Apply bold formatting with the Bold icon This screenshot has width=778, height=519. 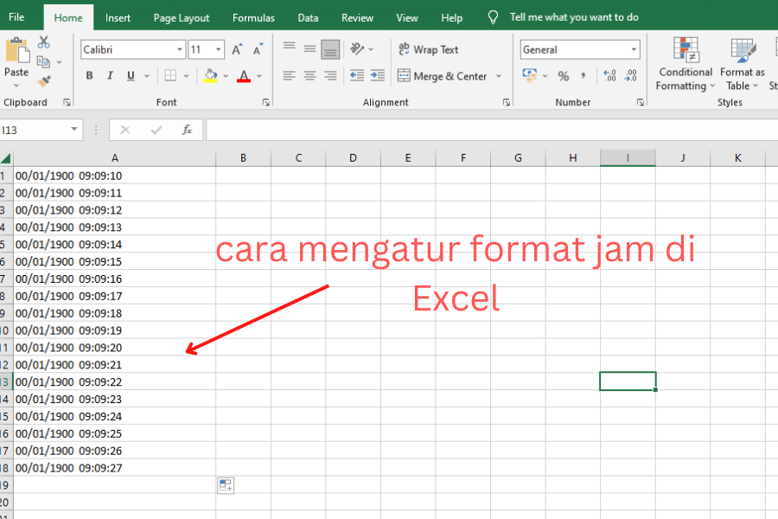point(89,76)
